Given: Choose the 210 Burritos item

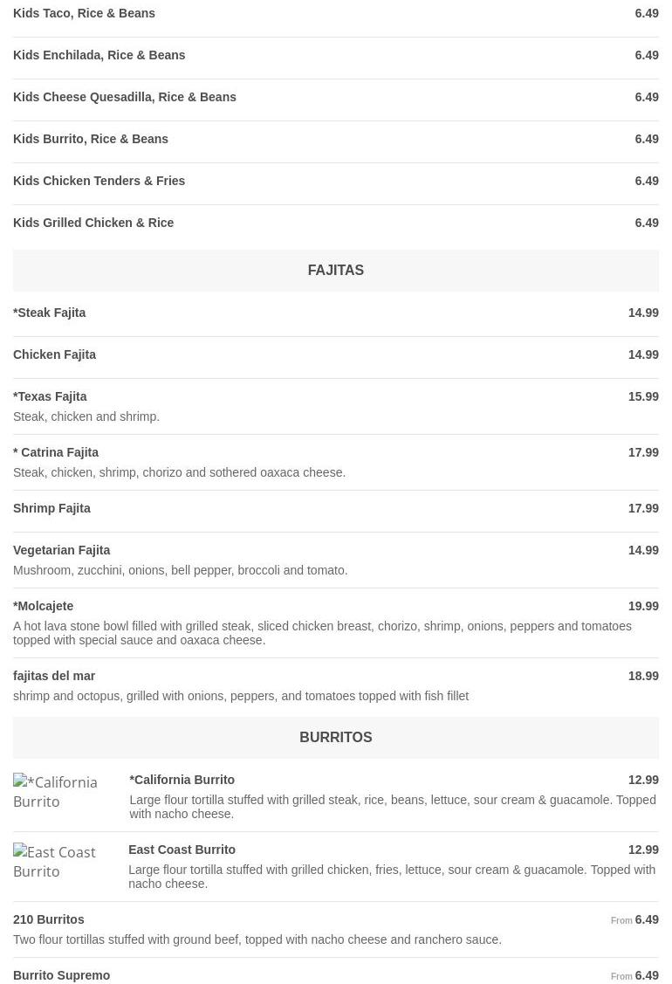Looking at the screenshot, I should 49,920.
